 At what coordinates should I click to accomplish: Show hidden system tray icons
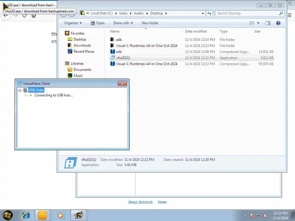tap(245, 216)
